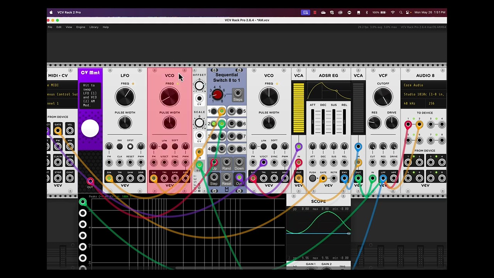Open the MIDI-CV driver selector
This screenshot has height=278, width=494.
[x=62, y=85]
